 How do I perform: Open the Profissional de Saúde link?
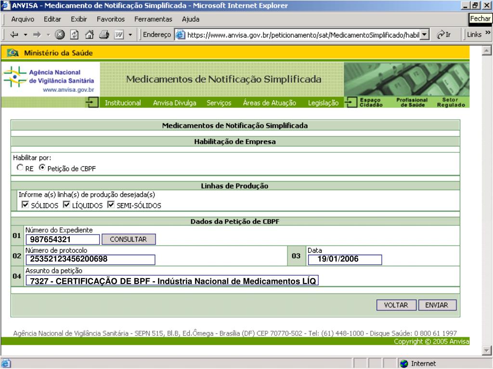click(412, 102)
